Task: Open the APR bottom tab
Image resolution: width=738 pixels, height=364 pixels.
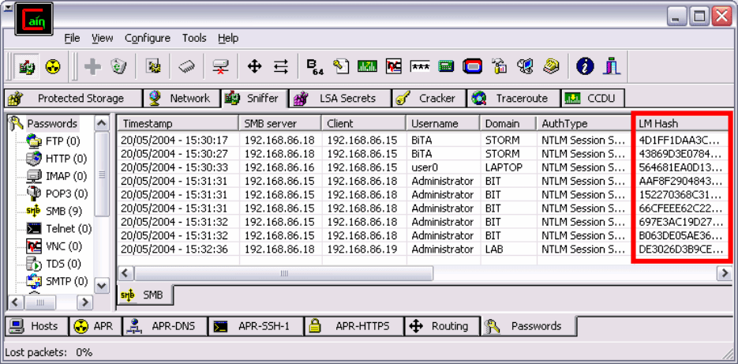Action: (x=96, y=326)
